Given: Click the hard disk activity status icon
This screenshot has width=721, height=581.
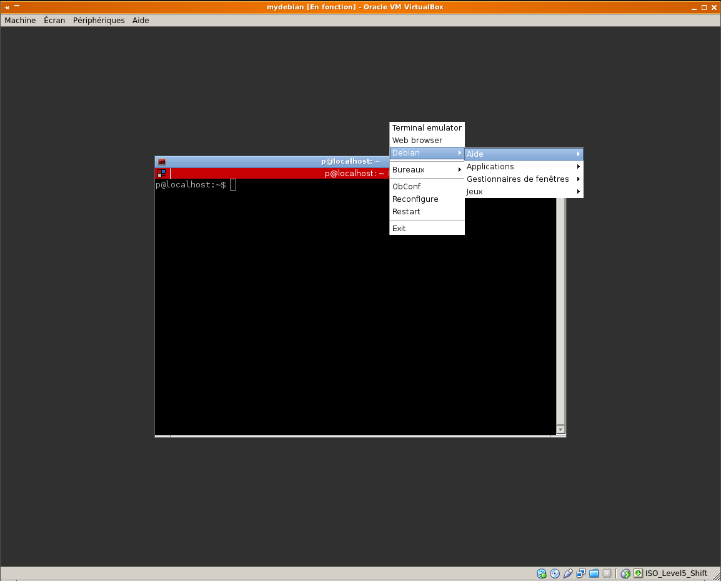Looking at the screenshot, I should (542, 573).
